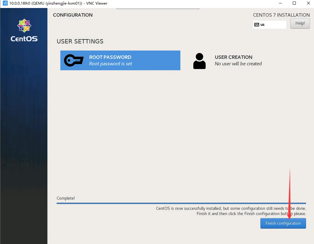Viewport: 314px width, 244px height.
Task: Click the keyboard icon next to us
Action: point(257,25)
